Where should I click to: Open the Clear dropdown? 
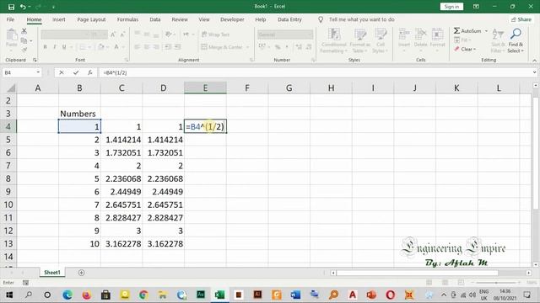(465, 50)
